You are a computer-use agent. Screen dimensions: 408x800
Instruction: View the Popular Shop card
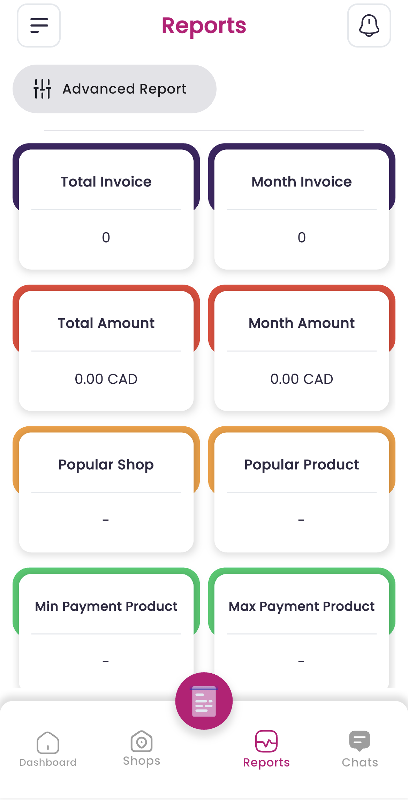point(106,492)
